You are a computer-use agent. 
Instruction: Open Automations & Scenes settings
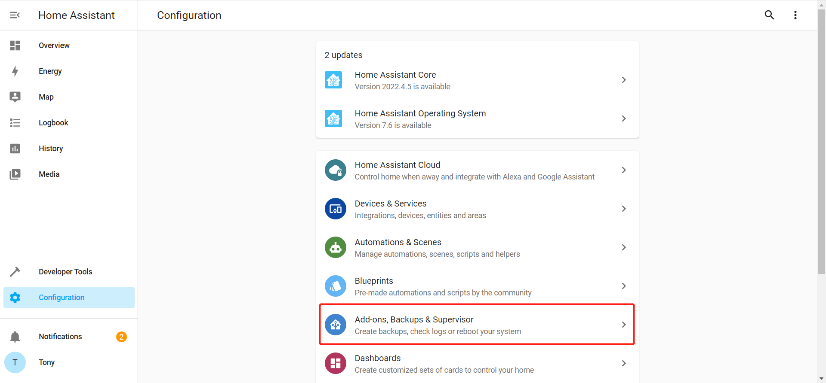click(x=478, y=247)
